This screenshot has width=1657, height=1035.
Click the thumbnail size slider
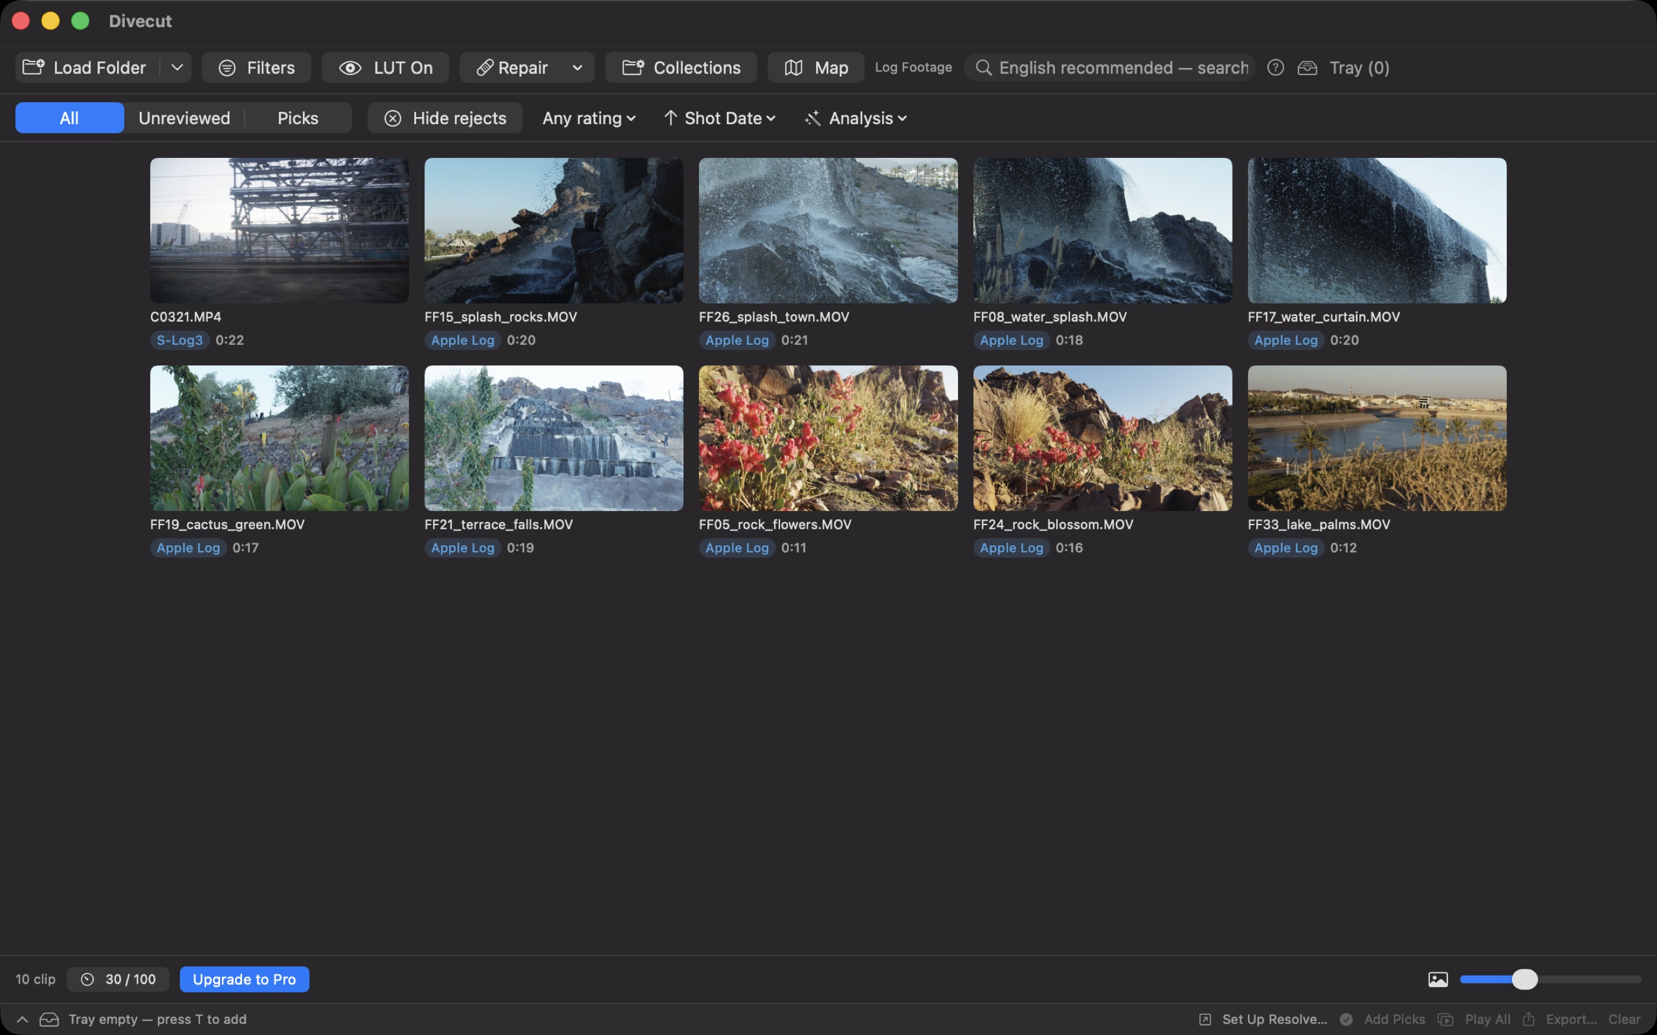point(1550,979)
